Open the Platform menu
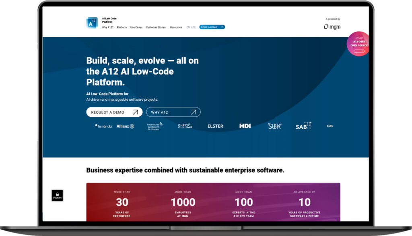 coord(122,27)
